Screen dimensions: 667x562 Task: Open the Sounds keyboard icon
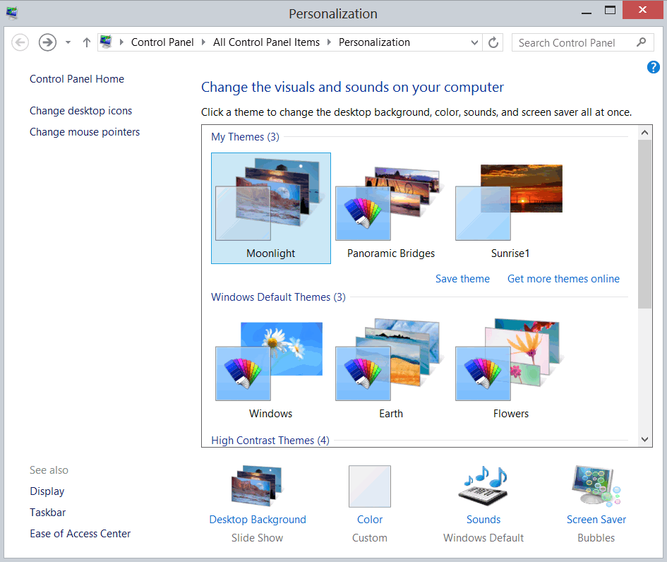(x=483, y=486)
